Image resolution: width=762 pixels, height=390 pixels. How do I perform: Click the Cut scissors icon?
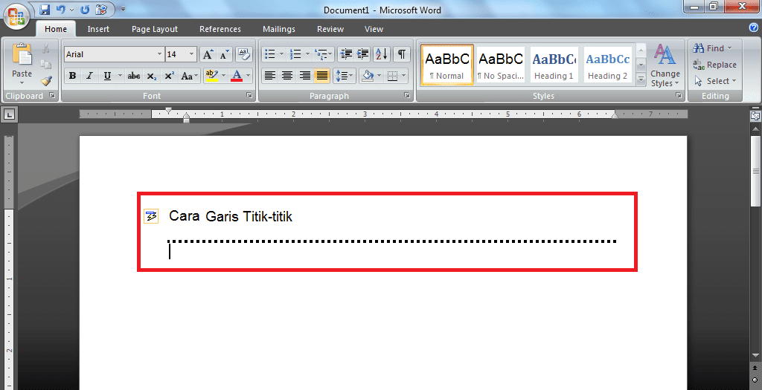[46, 48]
